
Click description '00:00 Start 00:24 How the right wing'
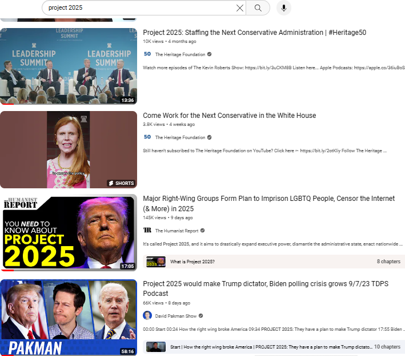[x=273, y=329]
